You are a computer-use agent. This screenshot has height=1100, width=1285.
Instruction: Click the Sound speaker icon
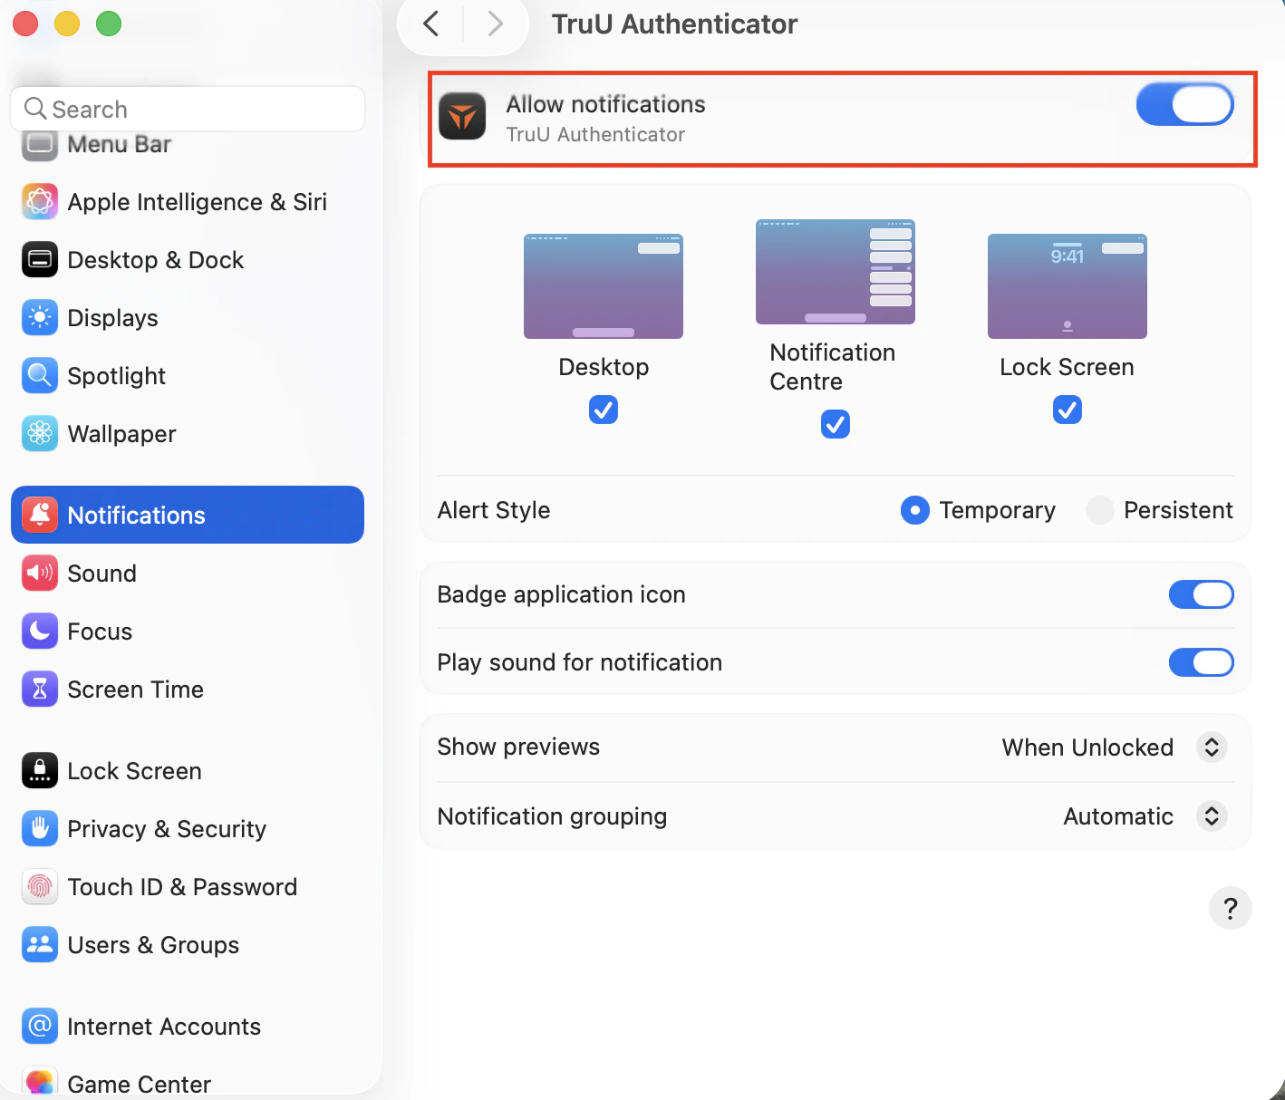pyautogui.click(x=40, y=574)
